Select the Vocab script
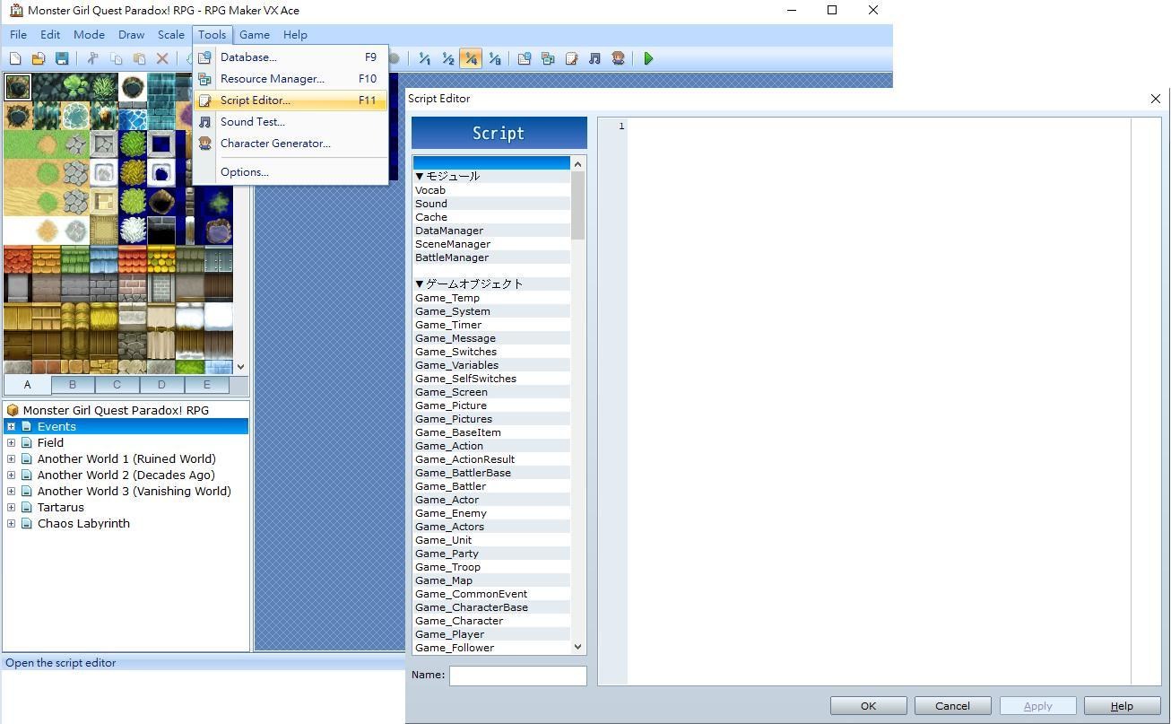Screen dimensions: 1171x724 (x=491, y=190)
